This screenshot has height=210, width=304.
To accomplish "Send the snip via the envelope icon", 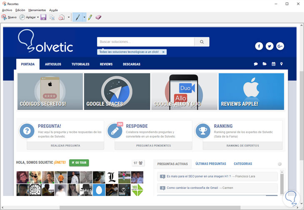I will 62,17.
